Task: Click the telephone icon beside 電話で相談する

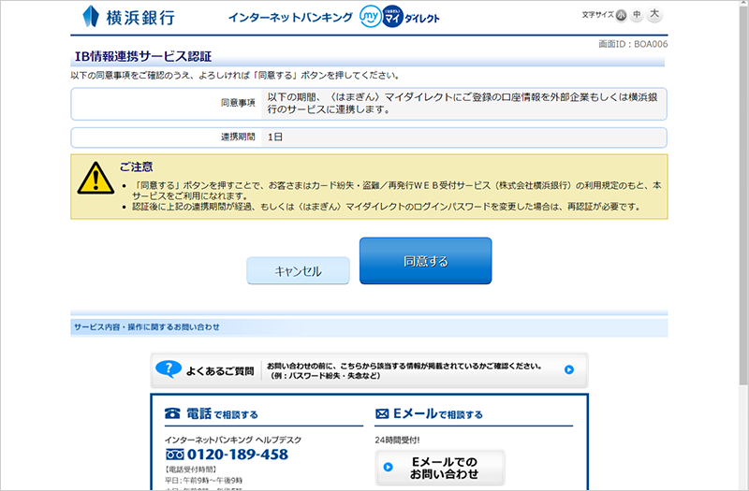Action: [172, 413]
